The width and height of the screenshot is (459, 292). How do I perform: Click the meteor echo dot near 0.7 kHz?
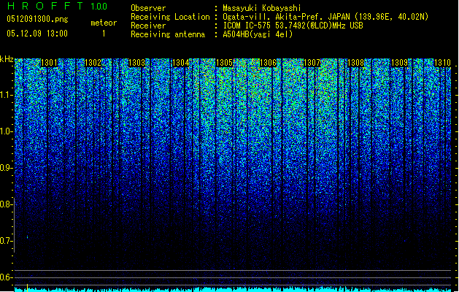click(28, 237)
